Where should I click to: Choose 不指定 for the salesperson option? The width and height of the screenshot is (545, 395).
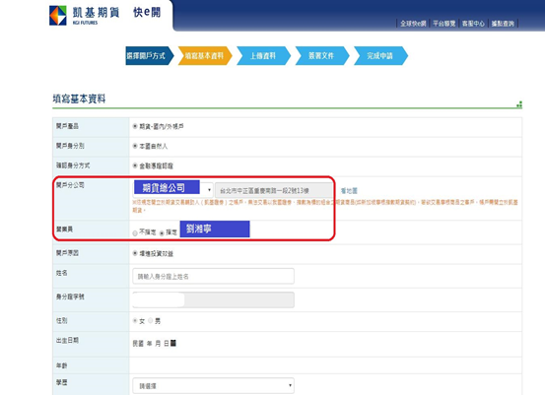click(135, 233)
